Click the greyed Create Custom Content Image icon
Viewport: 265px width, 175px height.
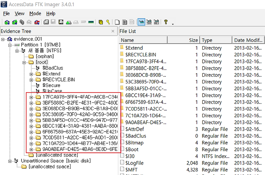76,22
